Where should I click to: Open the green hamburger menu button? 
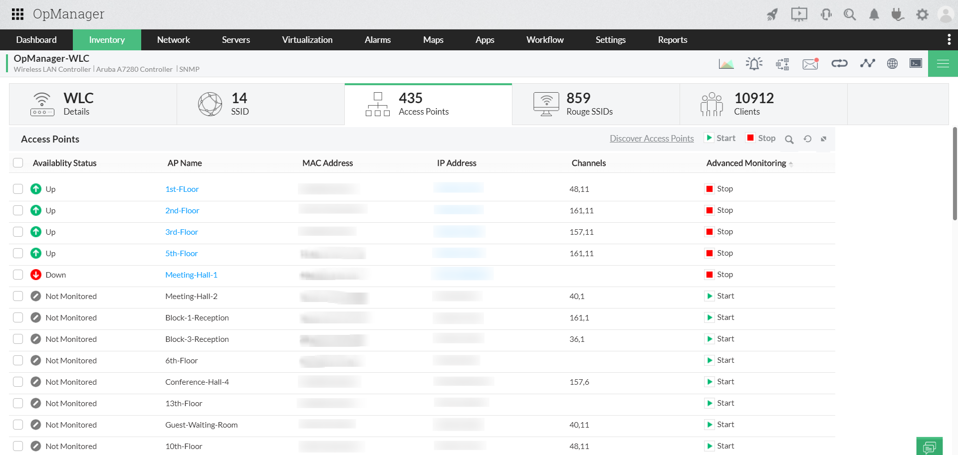click(943, 63)
